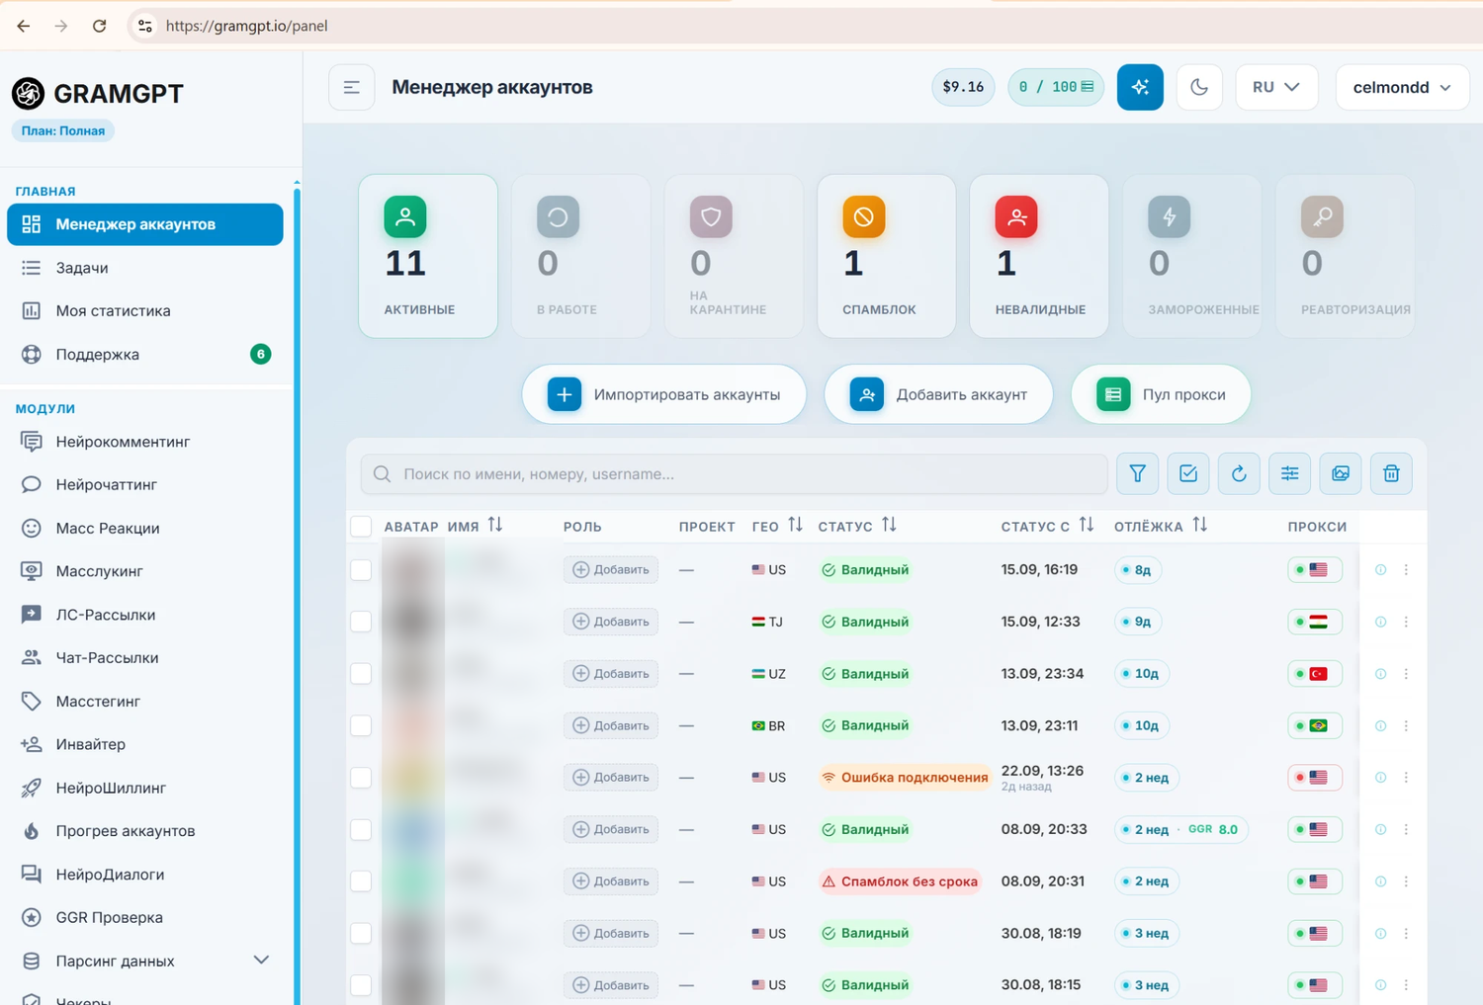The image size is (1483, 1005).
Task: Switch to dark mode via moon icon
Action: coord(1199,87)
